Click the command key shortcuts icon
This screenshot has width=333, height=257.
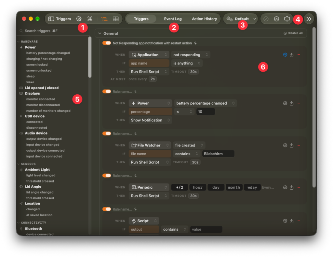coord(90,19)
